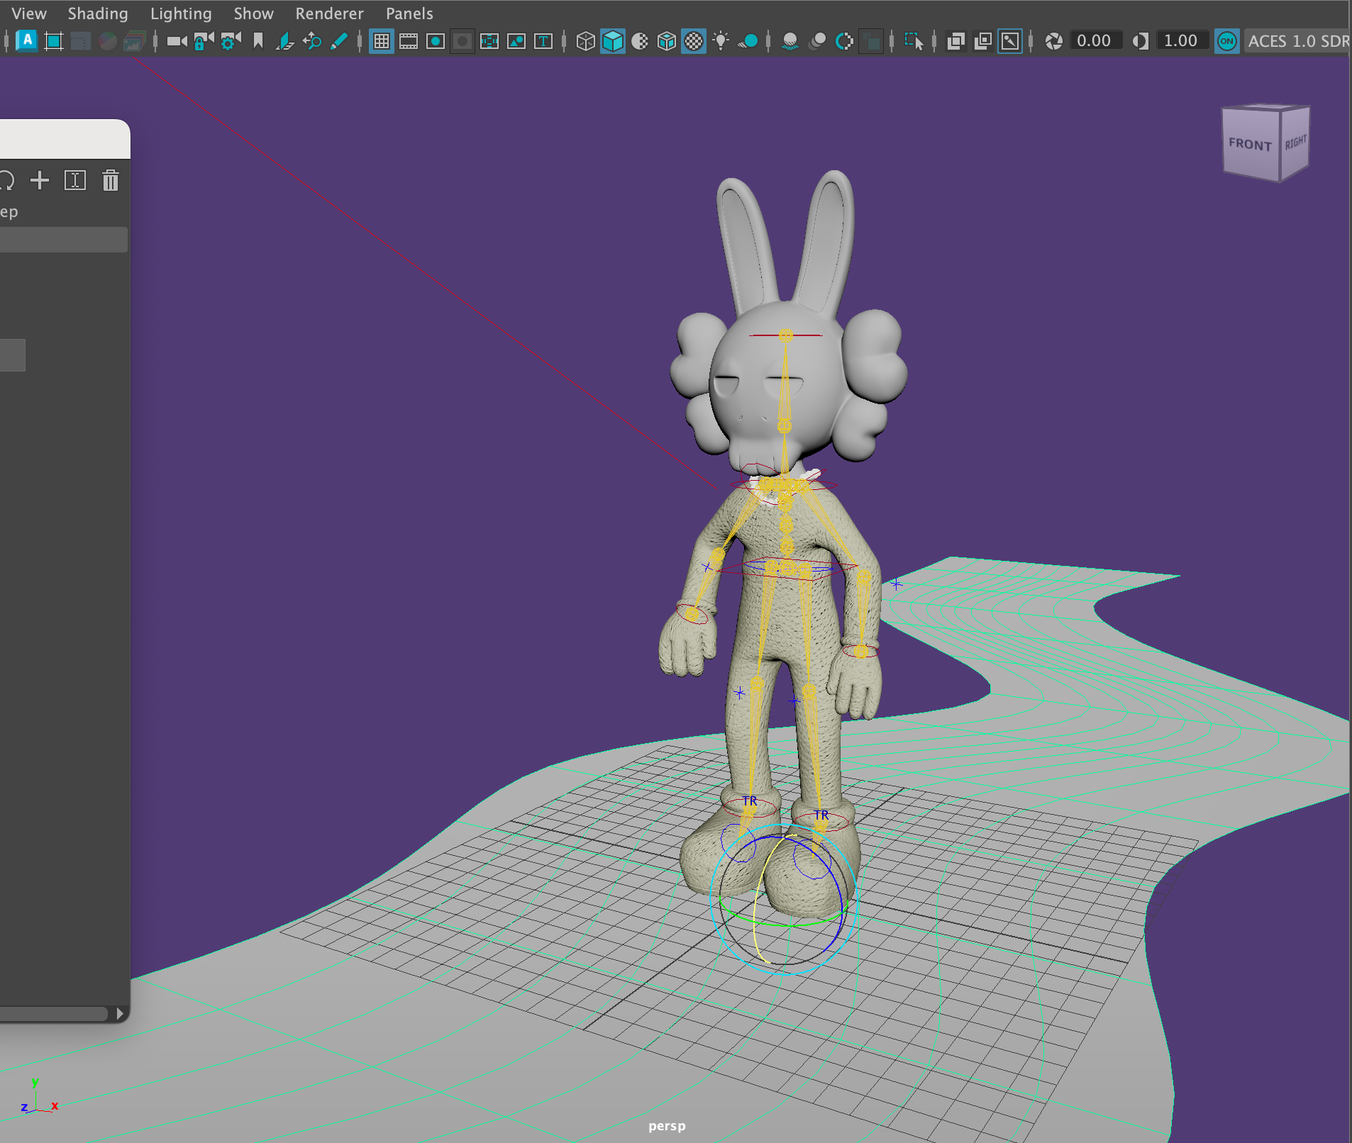Switch to Smooth Shade All mode
The height and width of the screenshot is (1143, 1352).
pos(613,41)
